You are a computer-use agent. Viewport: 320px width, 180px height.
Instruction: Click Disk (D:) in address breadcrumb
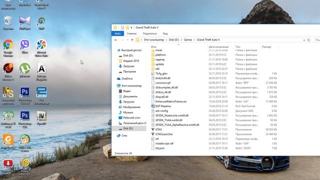pyautogui.click(x=174, y=40)
